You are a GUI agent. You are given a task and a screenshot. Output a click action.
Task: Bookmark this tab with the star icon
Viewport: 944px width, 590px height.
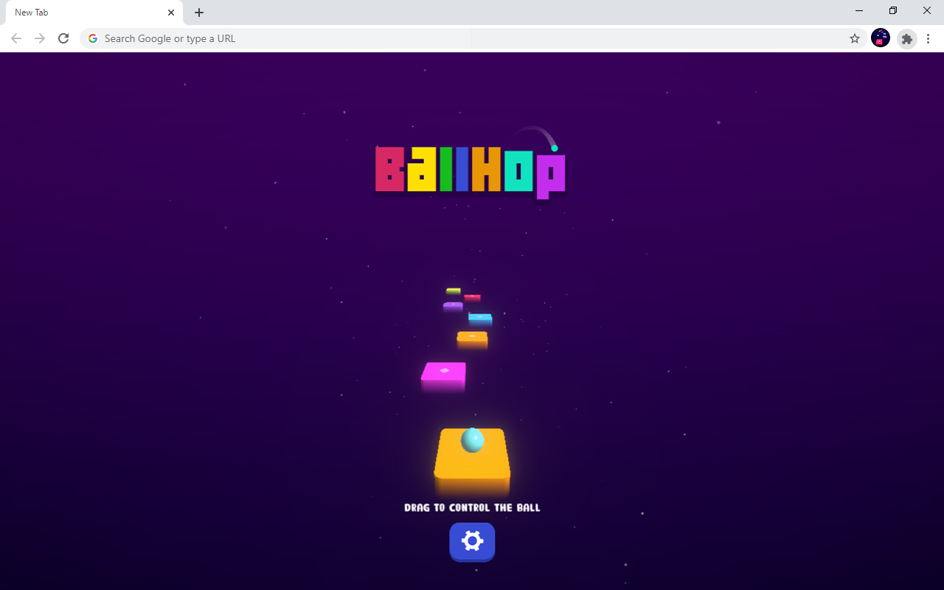(x=855, y=38)
